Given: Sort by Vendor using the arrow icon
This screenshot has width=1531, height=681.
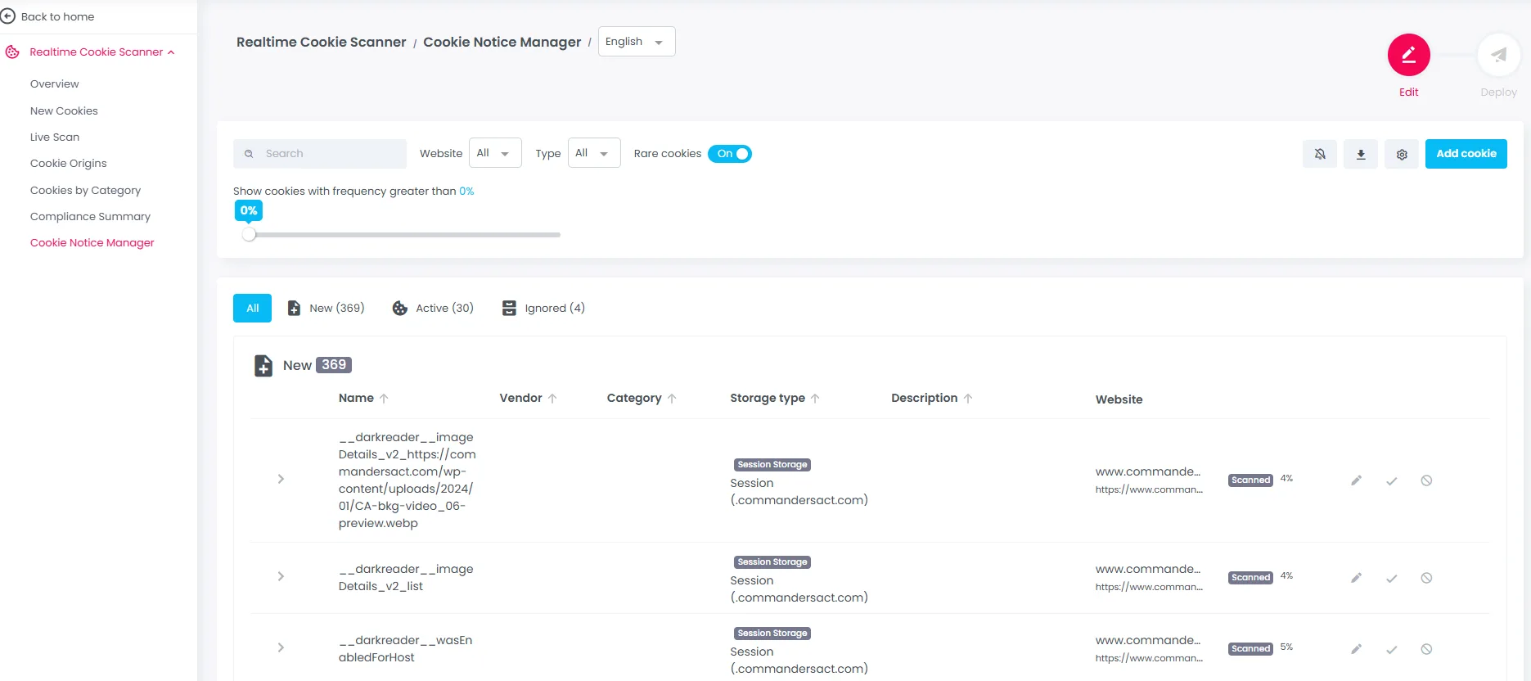Looking at the screenshot, I should [x=552, y=399].
